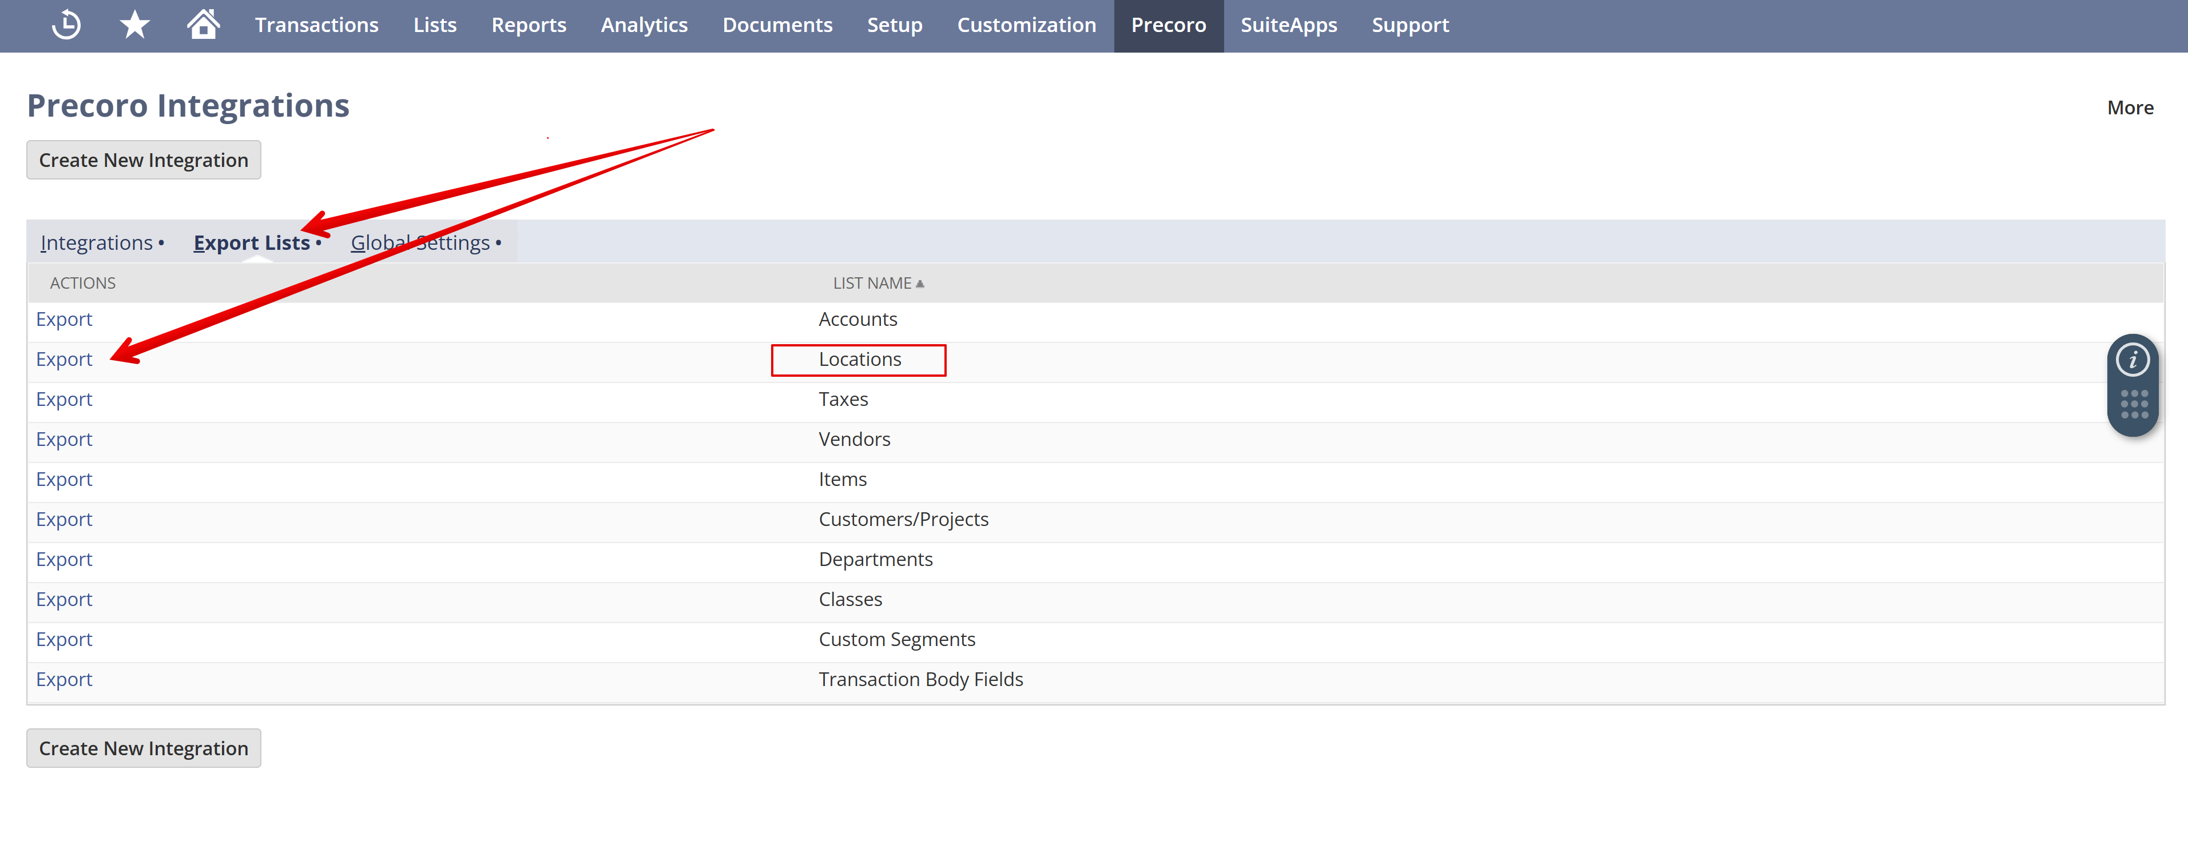This screenshot has width=2188, height=861.
Task: Export the Customers/Projects list
Action: 63,519
